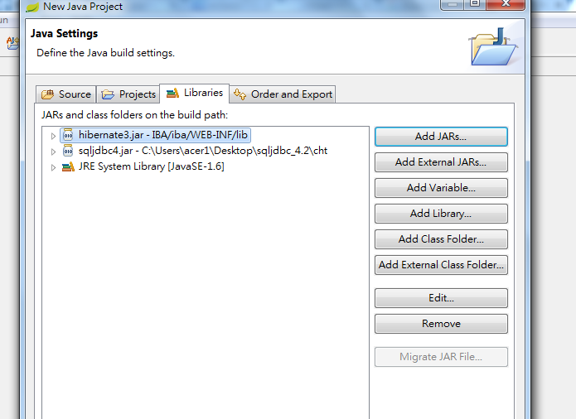Click the sqljdbc4.jar file icon
Image resolution: width=576 pixels, height=419 pixels.
pos(68,152)
